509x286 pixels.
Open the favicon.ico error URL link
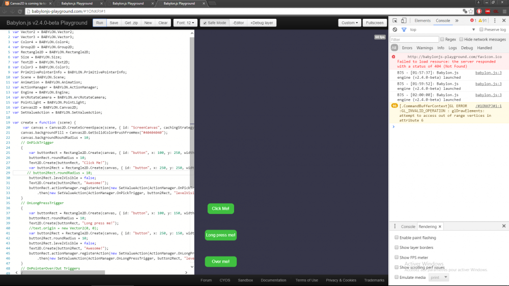pyautogui.click(x=455, y=57)
